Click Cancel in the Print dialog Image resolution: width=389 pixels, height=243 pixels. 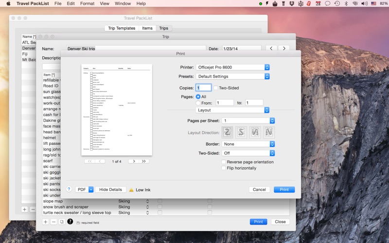[x=259, y=190]
